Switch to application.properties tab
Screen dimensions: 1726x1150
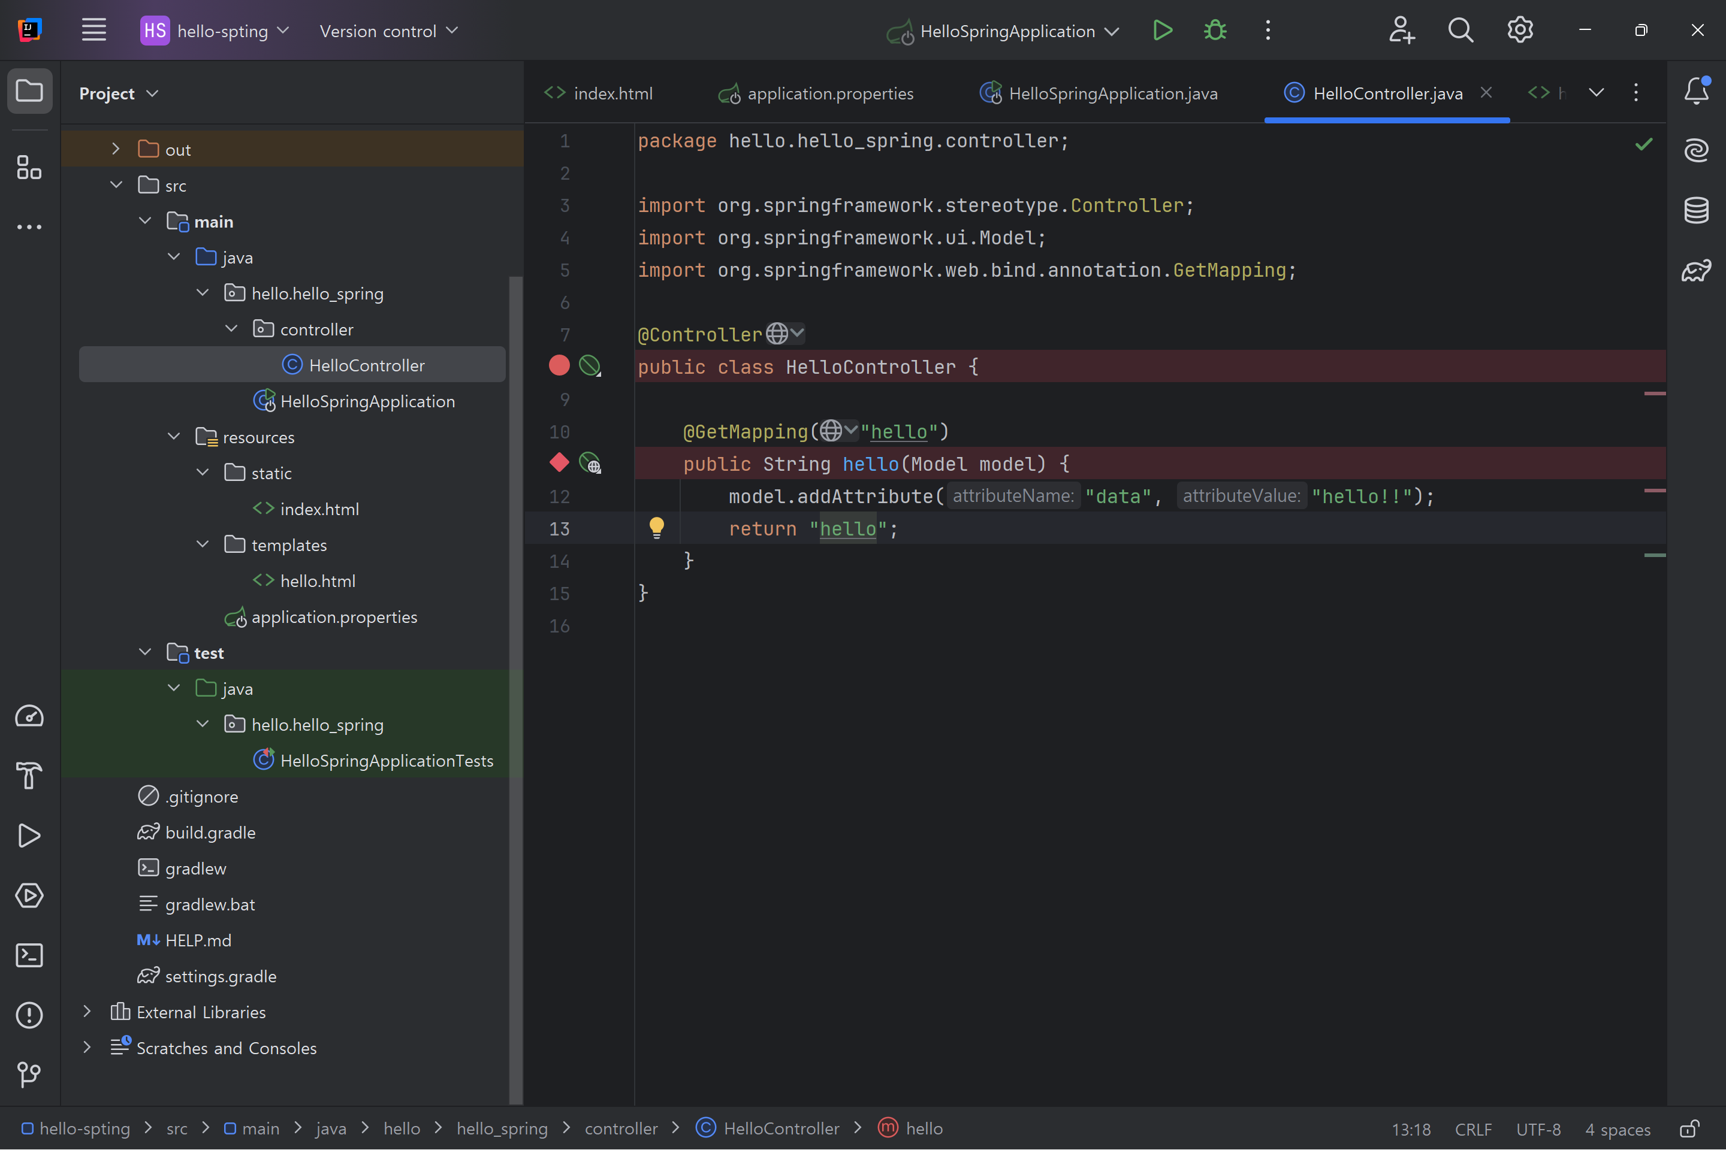[x=816, y=93]
